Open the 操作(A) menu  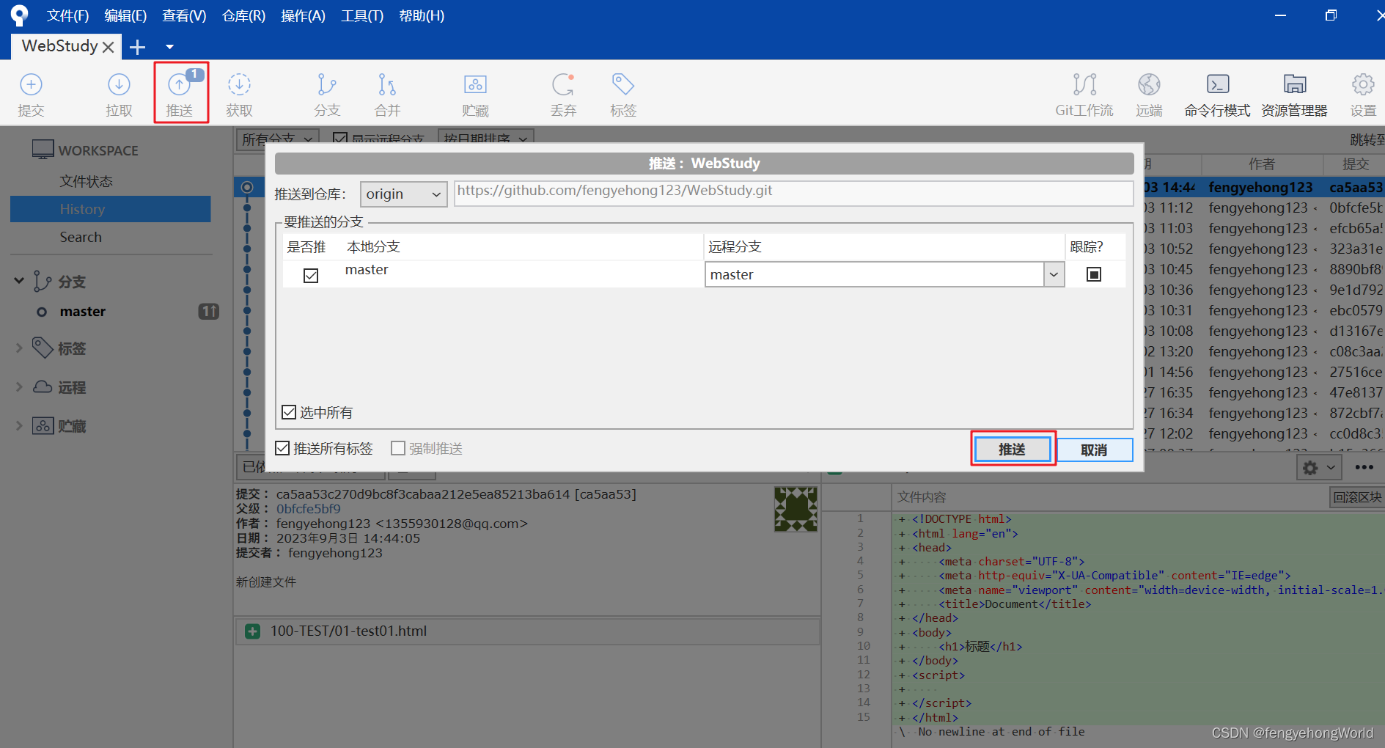[303, 15]
